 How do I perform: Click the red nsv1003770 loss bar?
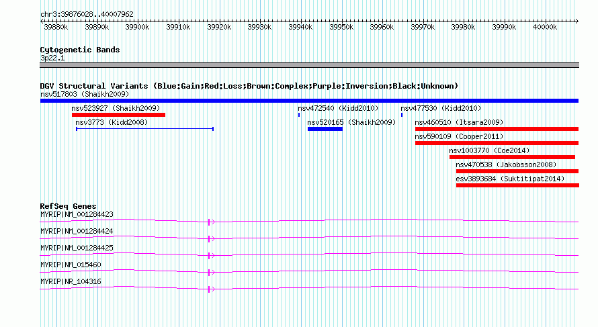(512, 157)
